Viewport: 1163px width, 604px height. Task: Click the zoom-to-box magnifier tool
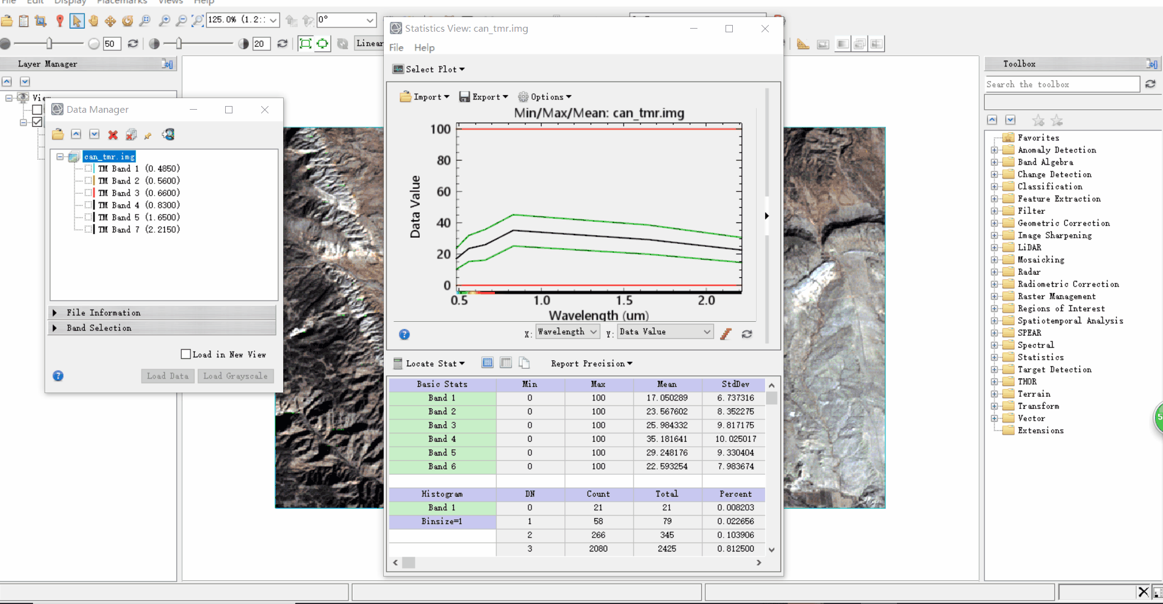pos(145,21)
